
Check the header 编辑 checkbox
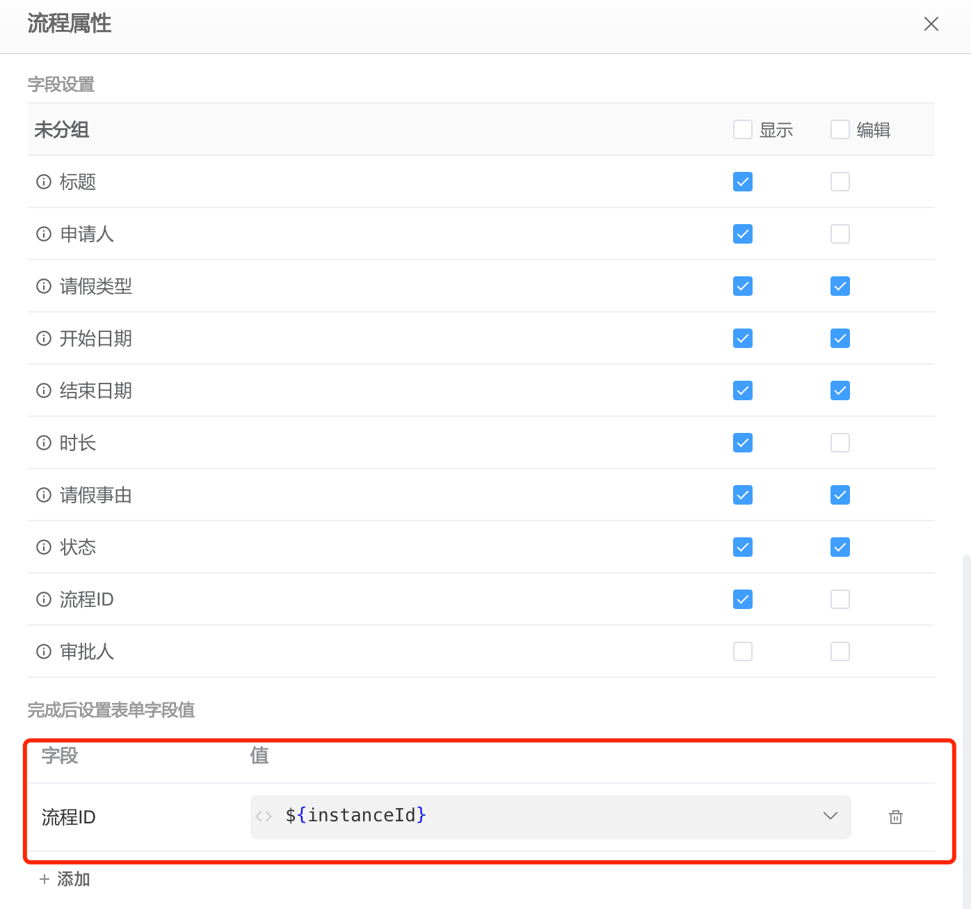pos(840,129)
